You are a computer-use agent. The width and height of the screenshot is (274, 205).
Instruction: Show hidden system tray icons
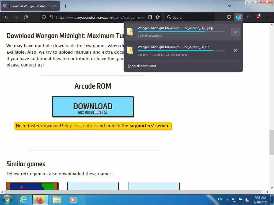227,200
